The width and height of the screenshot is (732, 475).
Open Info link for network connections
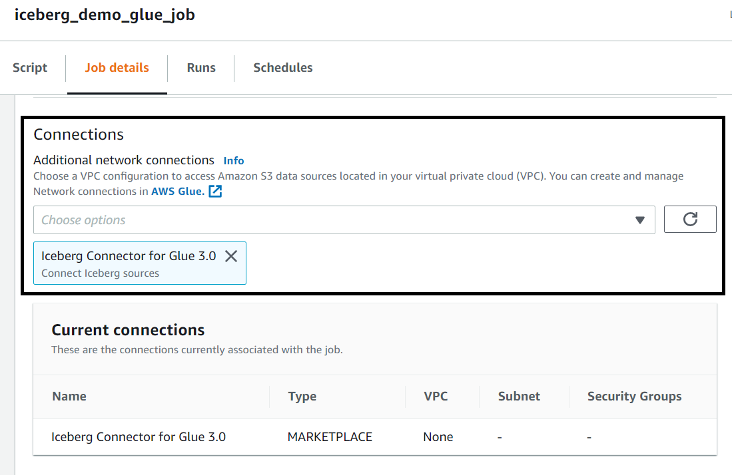pyautogui.click(x=233, y=160)
